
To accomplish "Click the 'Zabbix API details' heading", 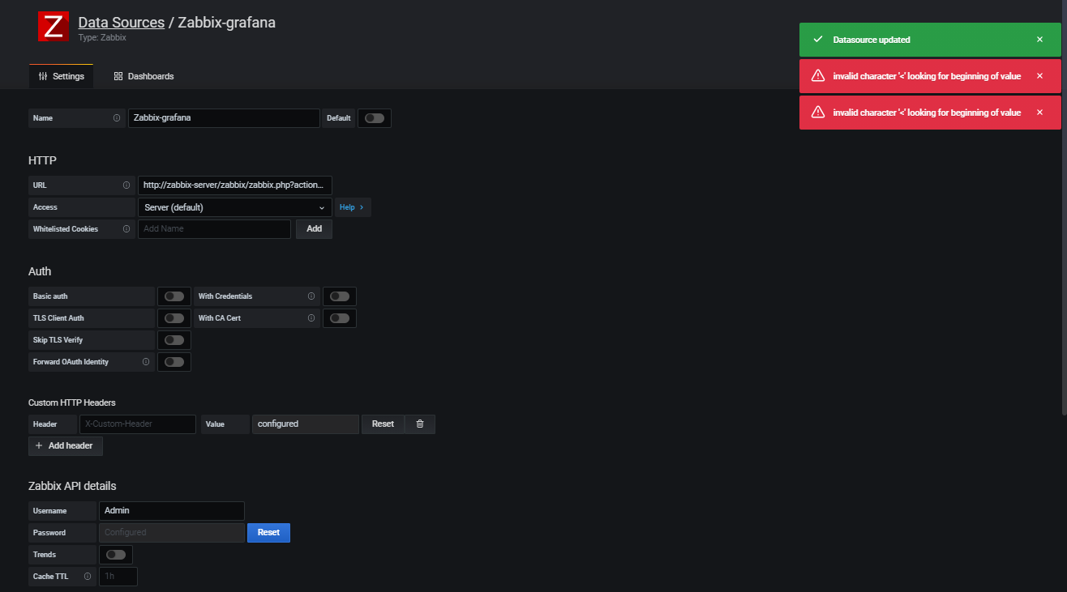I will 72,487.
